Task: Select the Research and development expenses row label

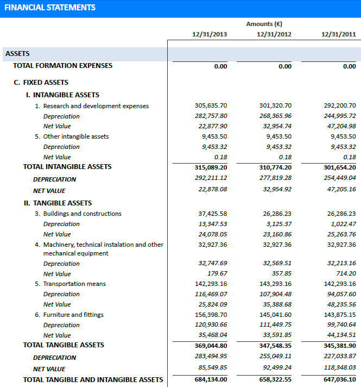Action: click(x=96, y=106)
